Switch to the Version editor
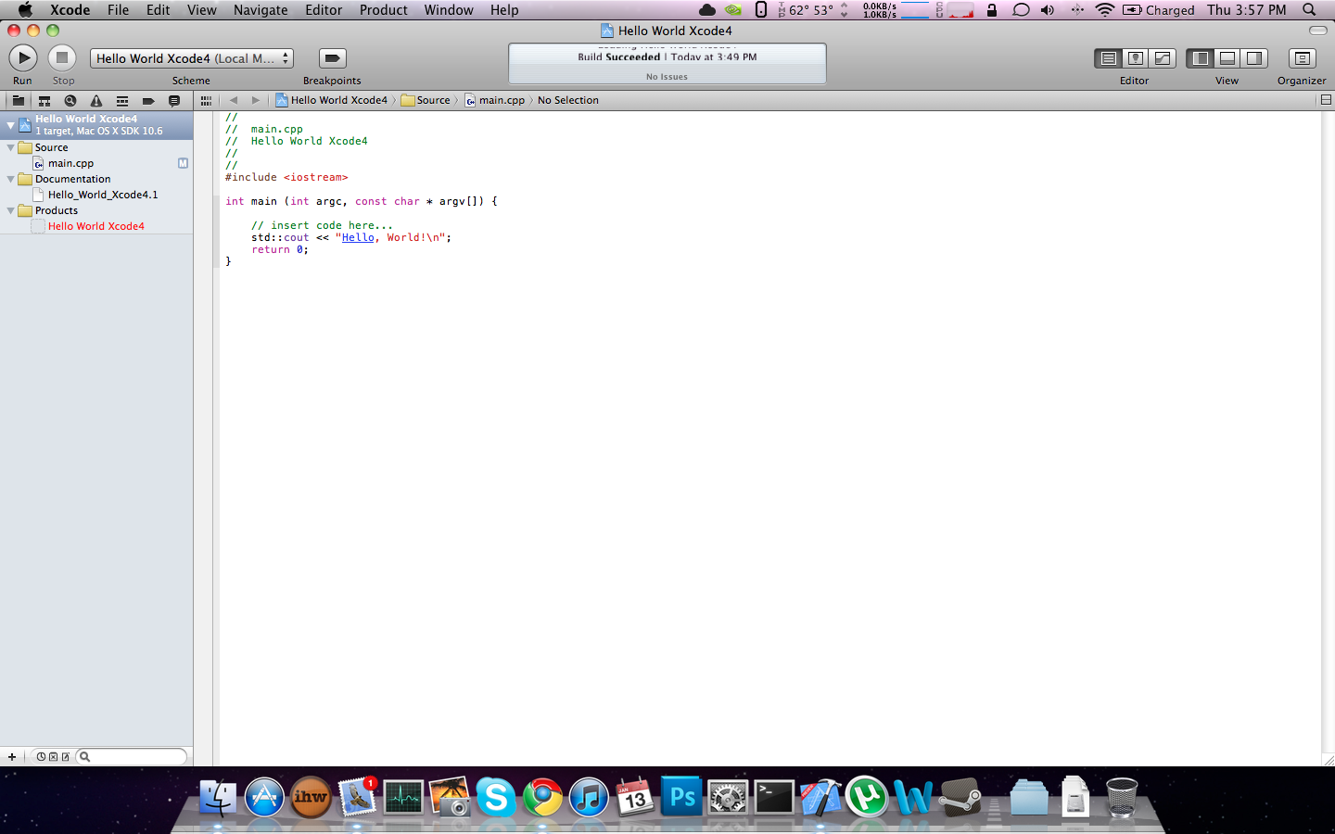This screenshot has height=834, width=1335. click(x=1162, y=57)
